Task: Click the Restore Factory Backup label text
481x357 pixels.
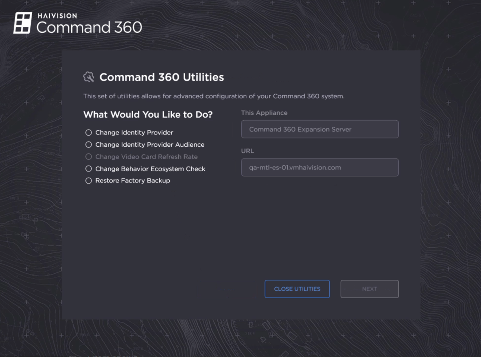Action: click(x=133, y=180)
